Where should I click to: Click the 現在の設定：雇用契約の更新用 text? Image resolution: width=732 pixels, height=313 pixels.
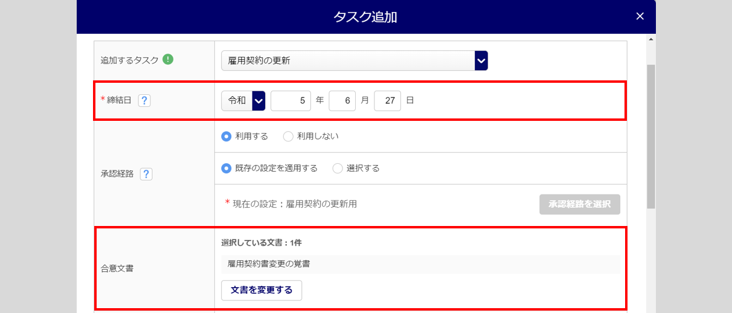[295, 204]
